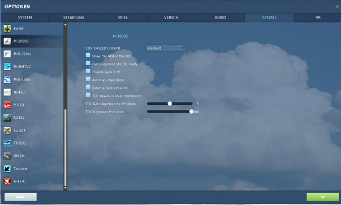
Task: Switch to the SYSTEM tab
Action: click(x=25, y=17)
